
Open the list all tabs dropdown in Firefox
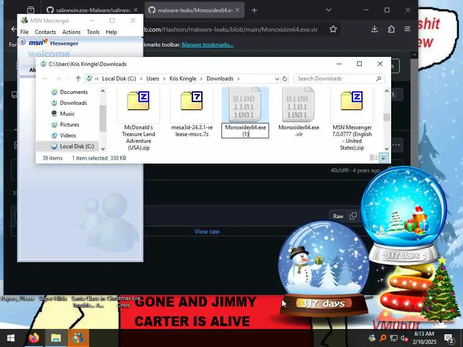[x=328, y=10]
